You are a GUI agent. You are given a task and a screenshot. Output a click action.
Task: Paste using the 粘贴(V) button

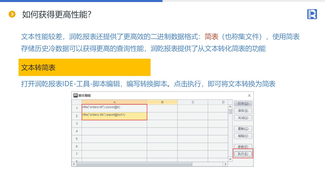click(243, 136)
